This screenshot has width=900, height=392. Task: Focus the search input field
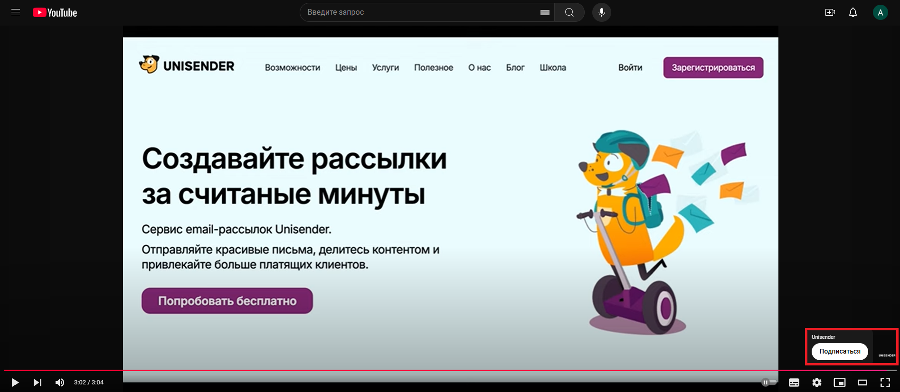[x=420, y=12]
